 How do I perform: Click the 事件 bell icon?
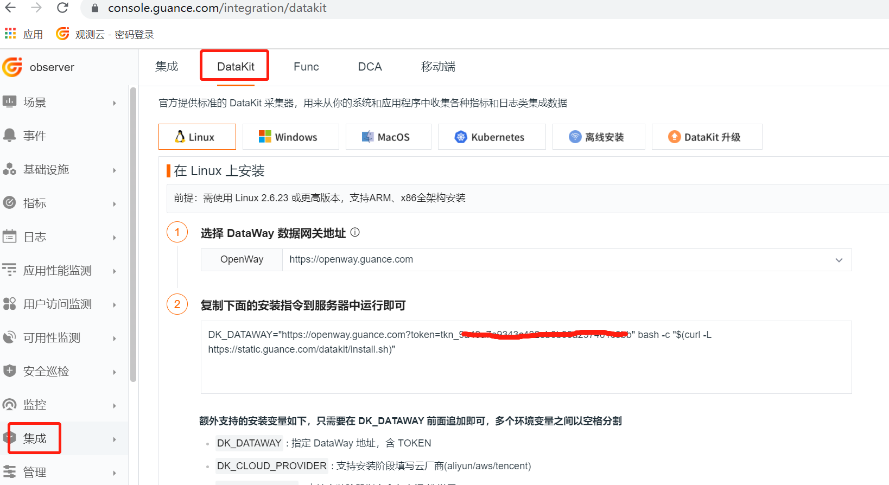(x=9, y=135)
